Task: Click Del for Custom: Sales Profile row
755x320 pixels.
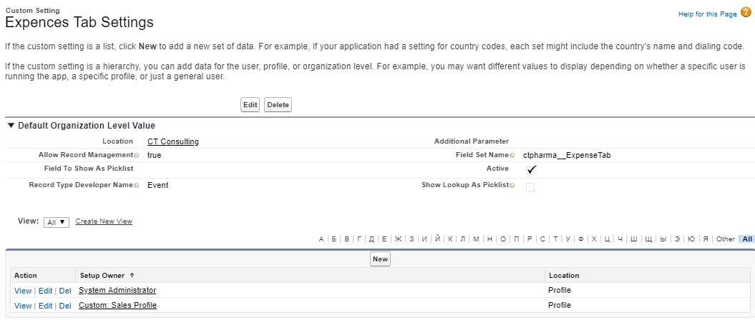Action: (65, 306)
